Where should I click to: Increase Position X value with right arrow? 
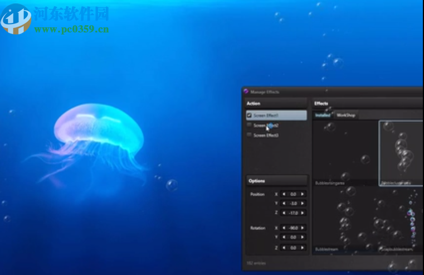coord(303,194)
